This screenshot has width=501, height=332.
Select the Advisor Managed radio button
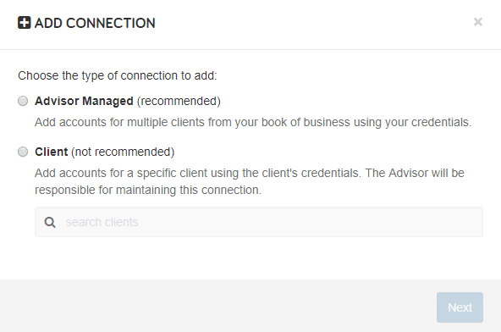[x=23, y=101]
